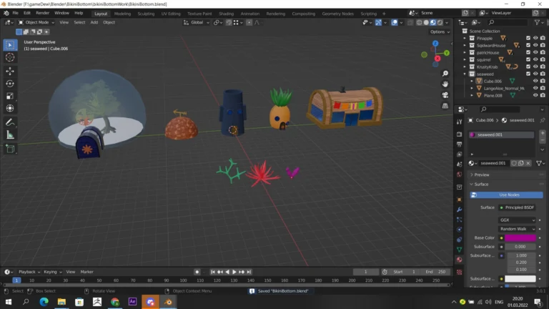Switch to the Modeling workspace tab
Image resolution: width=549 pixels, height=309 pixels.
122,14
